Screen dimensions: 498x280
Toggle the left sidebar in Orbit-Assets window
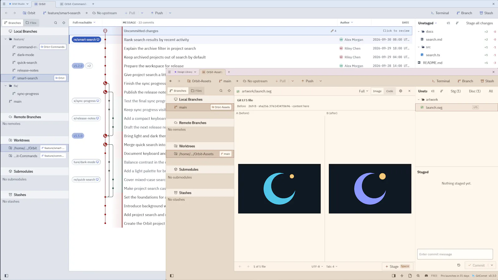[x=172, y=276]
